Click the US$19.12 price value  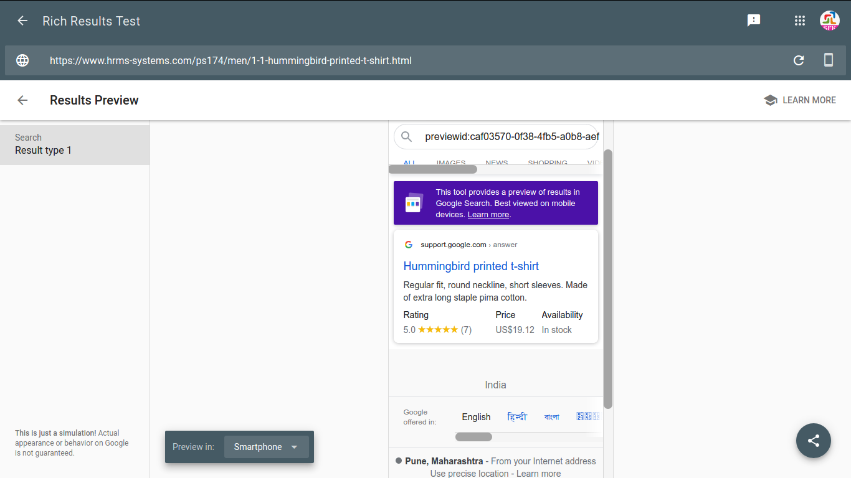click(x=515, y=330)
